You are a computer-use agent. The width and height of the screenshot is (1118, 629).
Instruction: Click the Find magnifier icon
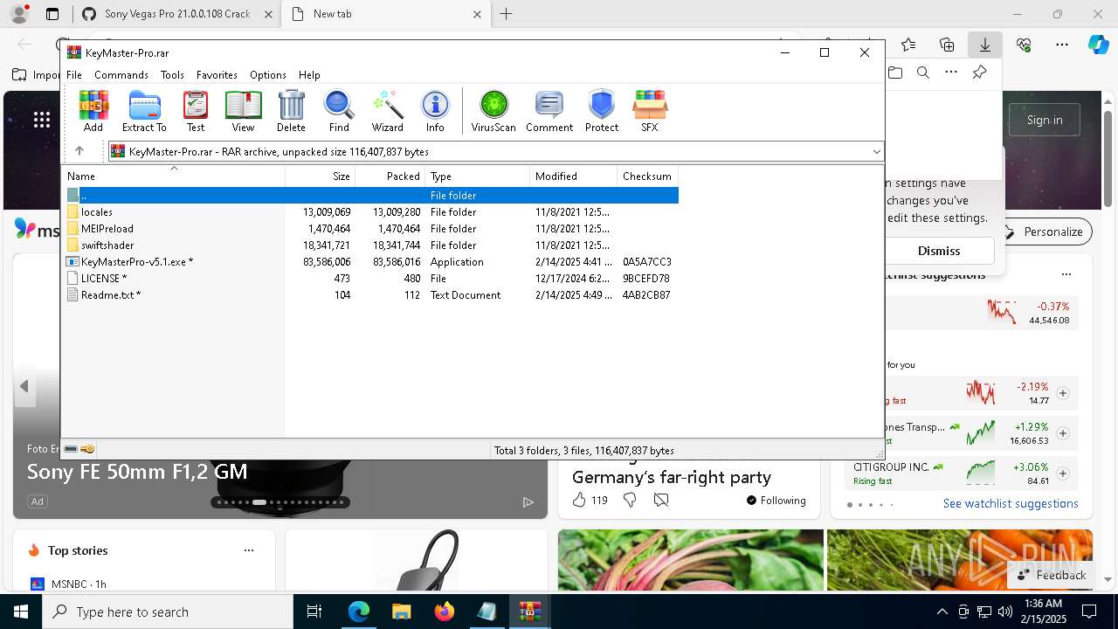tap(339, 111)
